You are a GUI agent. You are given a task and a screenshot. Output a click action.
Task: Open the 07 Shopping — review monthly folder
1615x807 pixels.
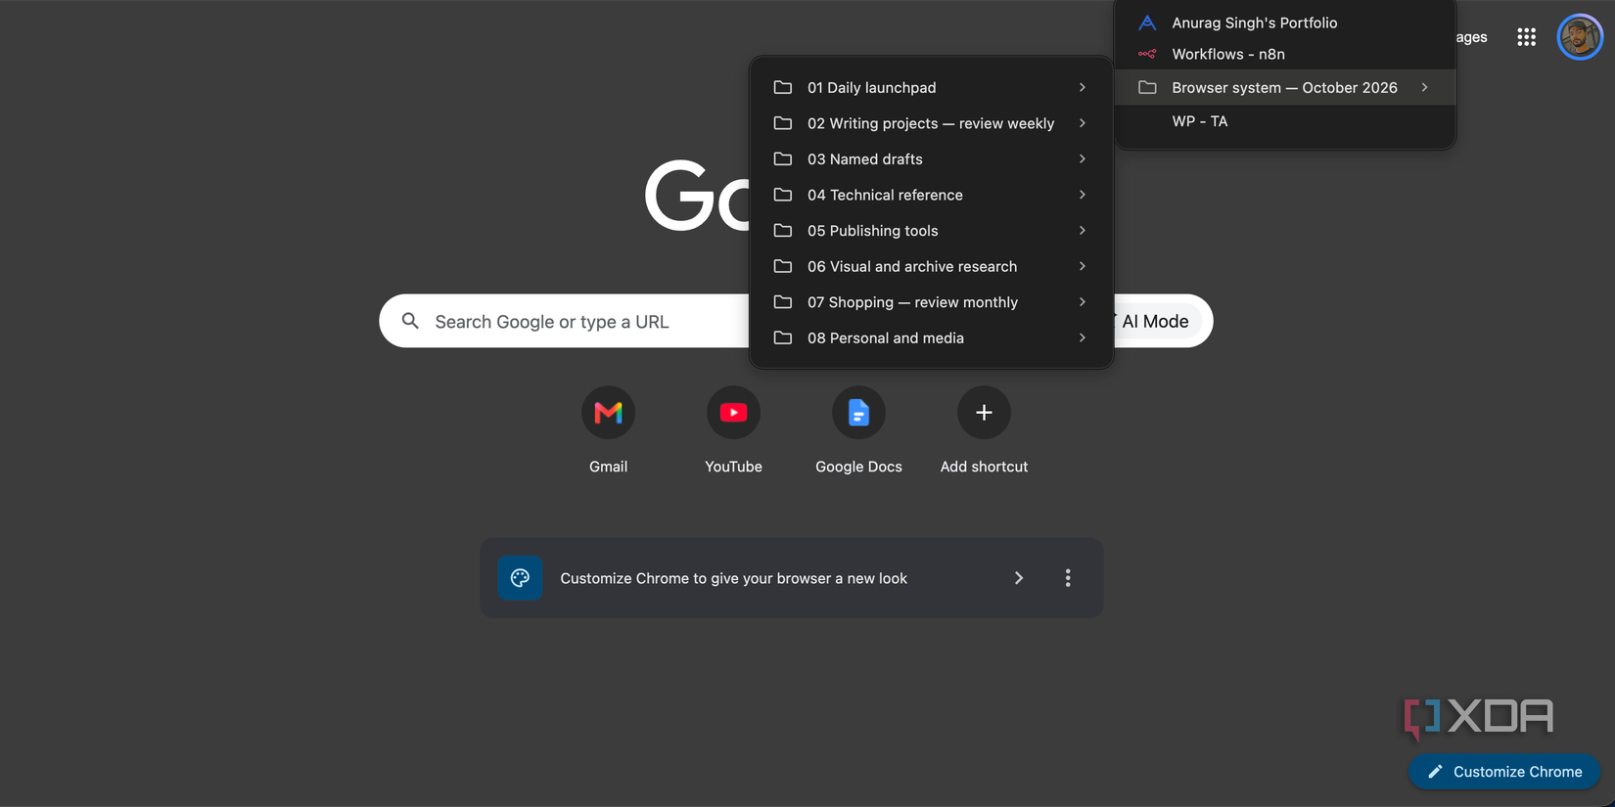931,302
